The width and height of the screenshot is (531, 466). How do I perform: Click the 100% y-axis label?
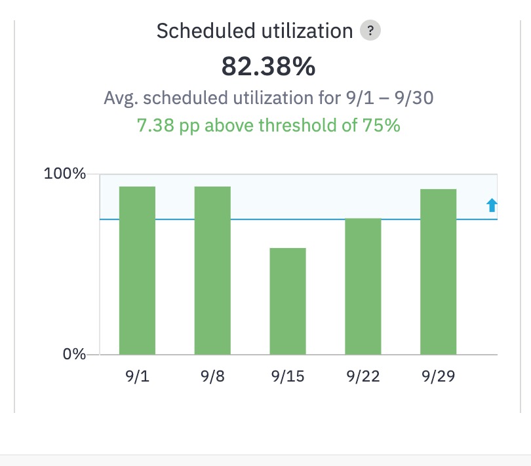tap(65, 173)
